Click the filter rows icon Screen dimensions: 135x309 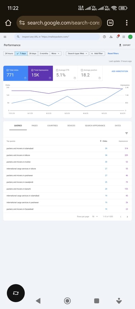coord(127,133)
